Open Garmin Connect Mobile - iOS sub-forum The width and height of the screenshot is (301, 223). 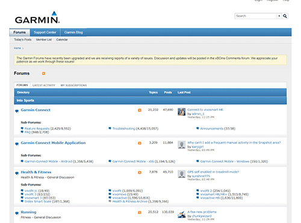133,162
